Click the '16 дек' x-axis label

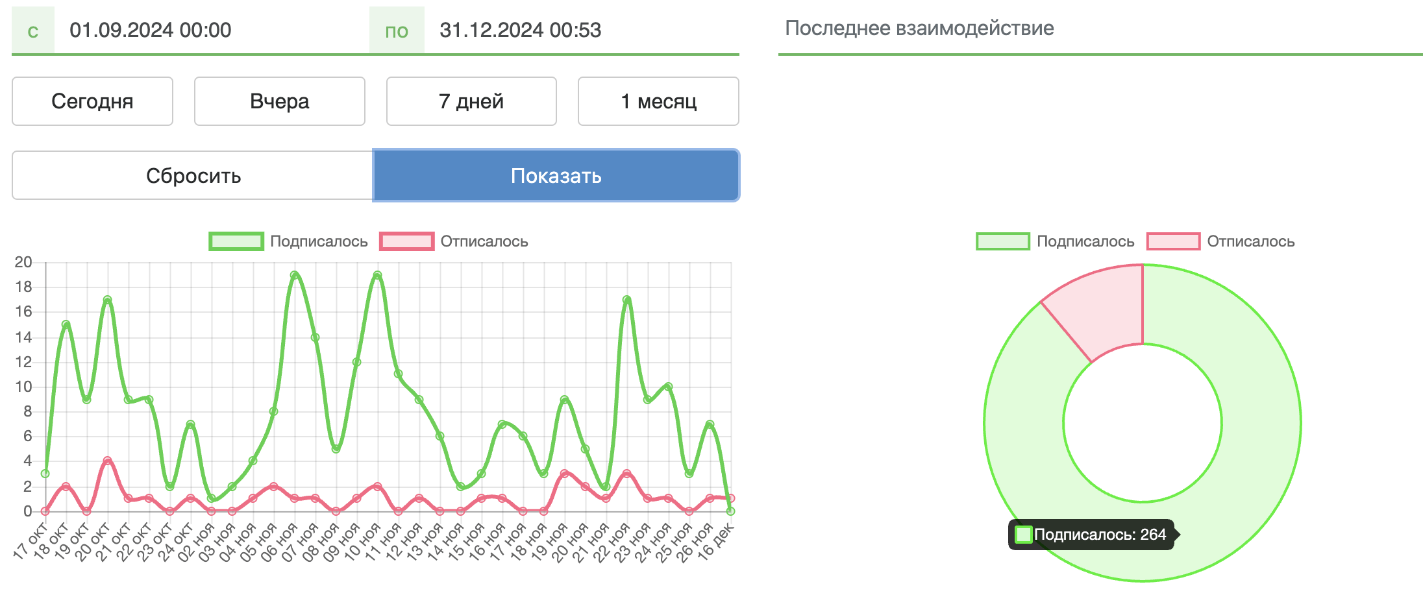715,541
